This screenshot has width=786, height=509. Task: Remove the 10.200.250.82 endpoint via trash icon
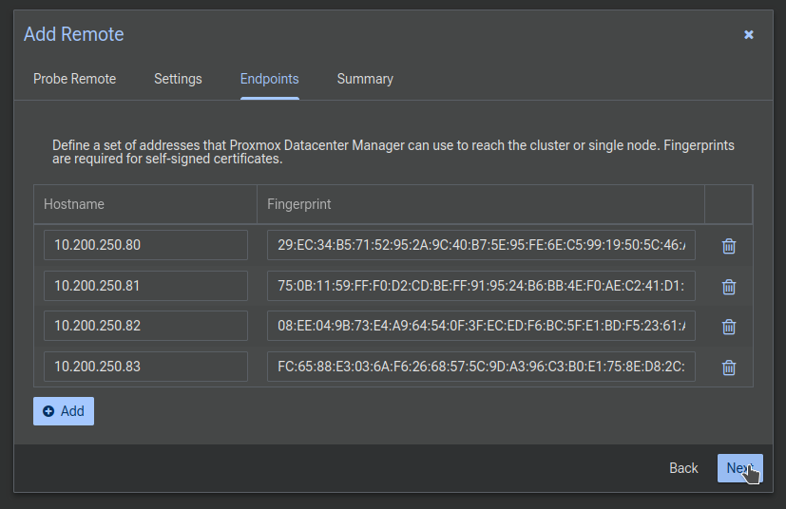[729, 327]
